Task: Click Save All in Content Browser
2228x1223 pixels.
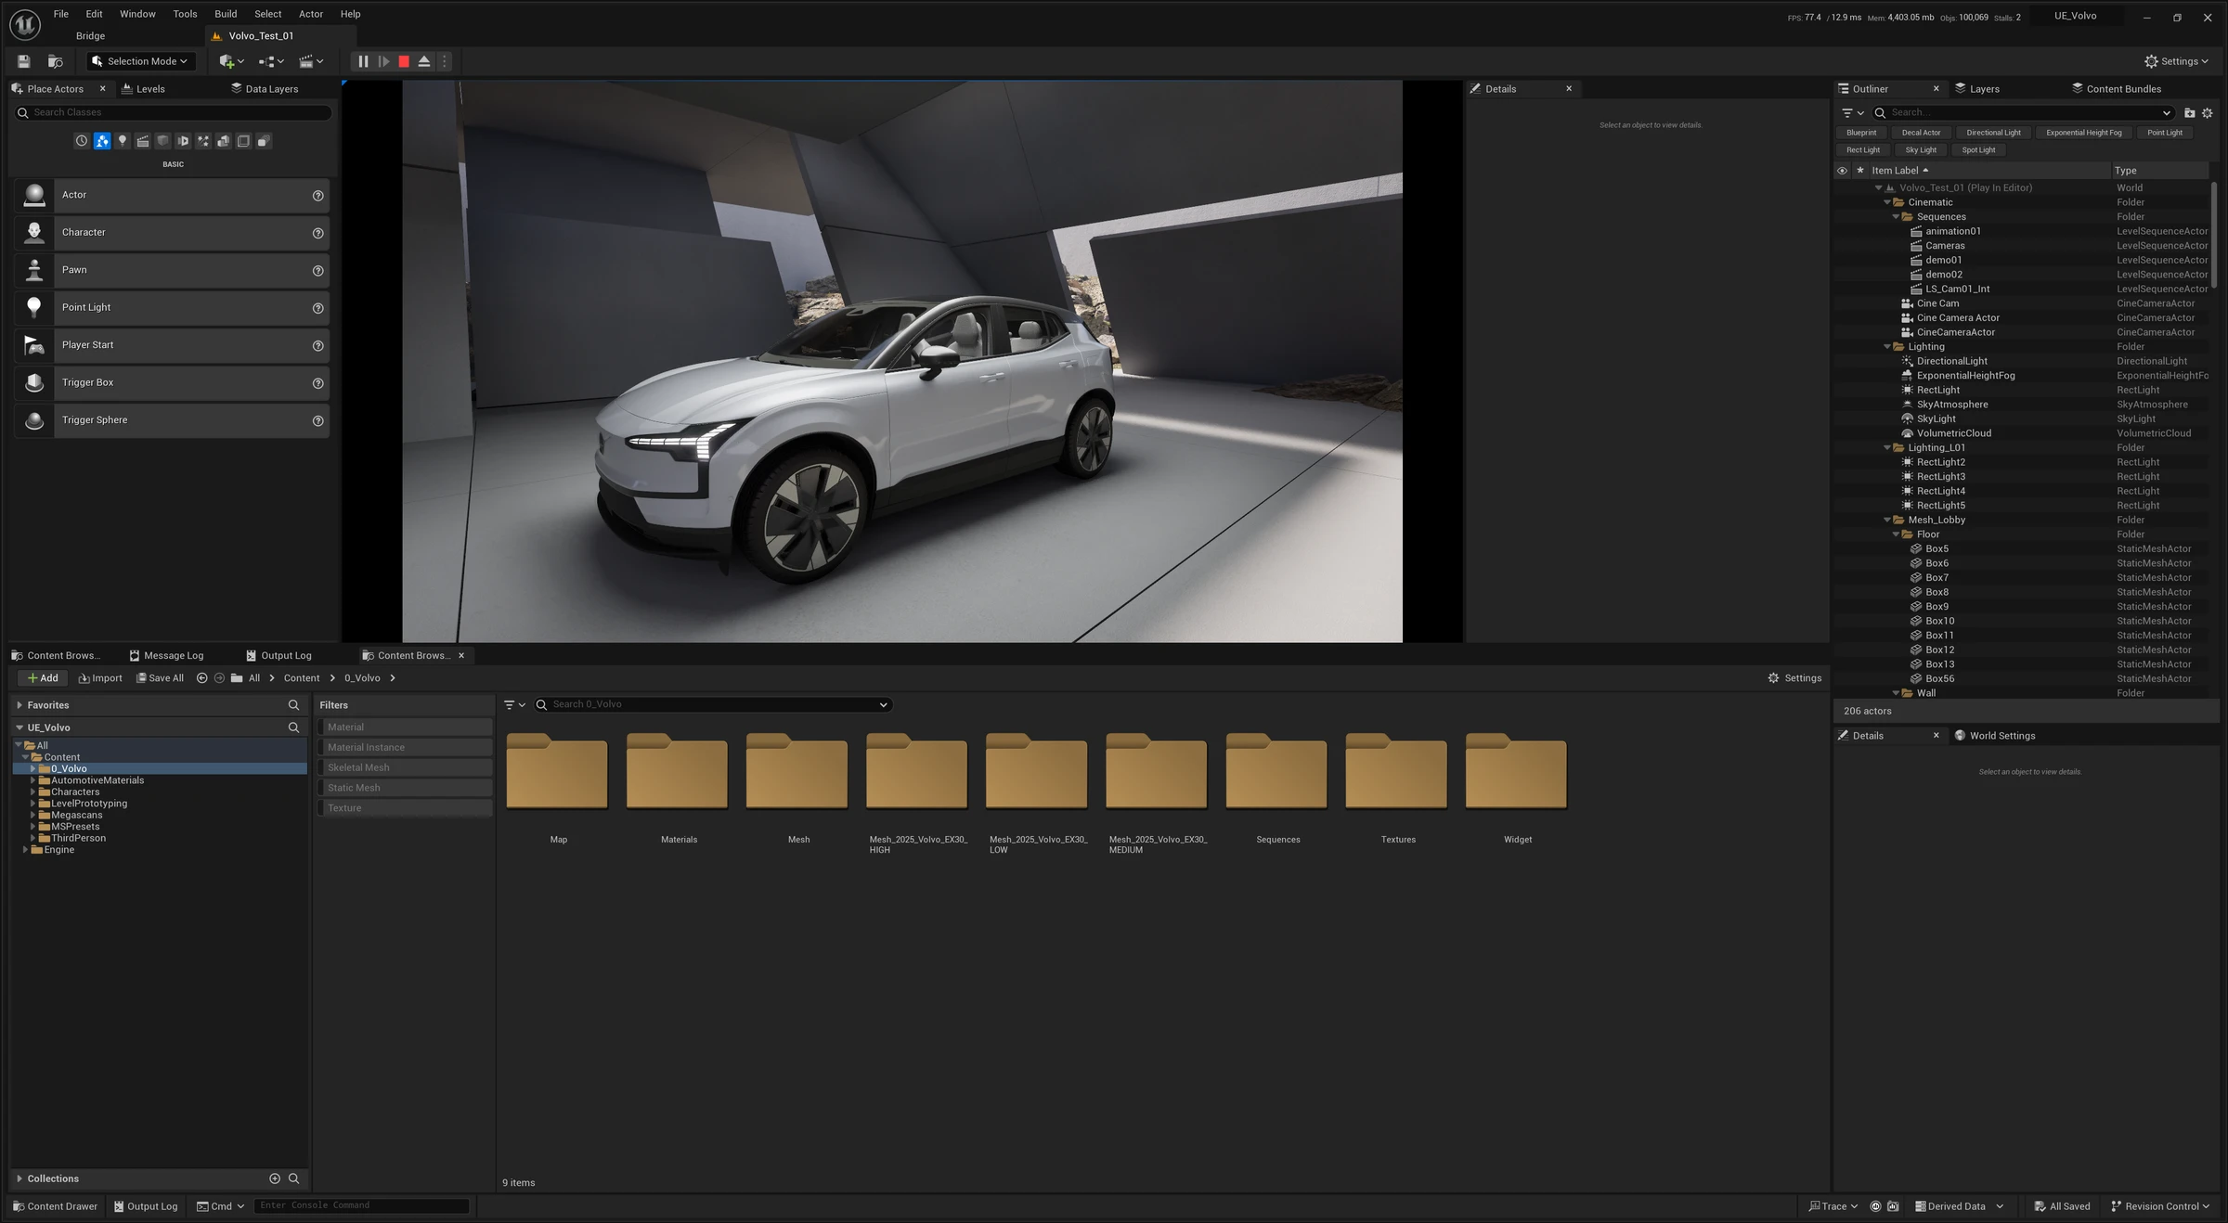Action: point(160,678)
